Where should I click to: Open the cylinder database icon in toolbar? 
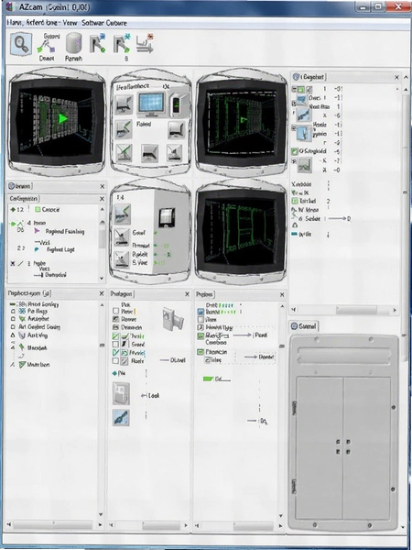(x=73, y=43)
